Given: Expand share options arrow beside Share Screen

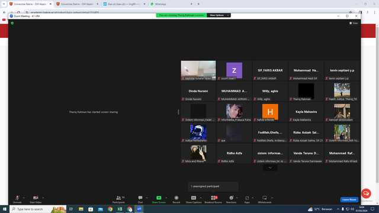Looking at the screenshot, I should point(166,198).
